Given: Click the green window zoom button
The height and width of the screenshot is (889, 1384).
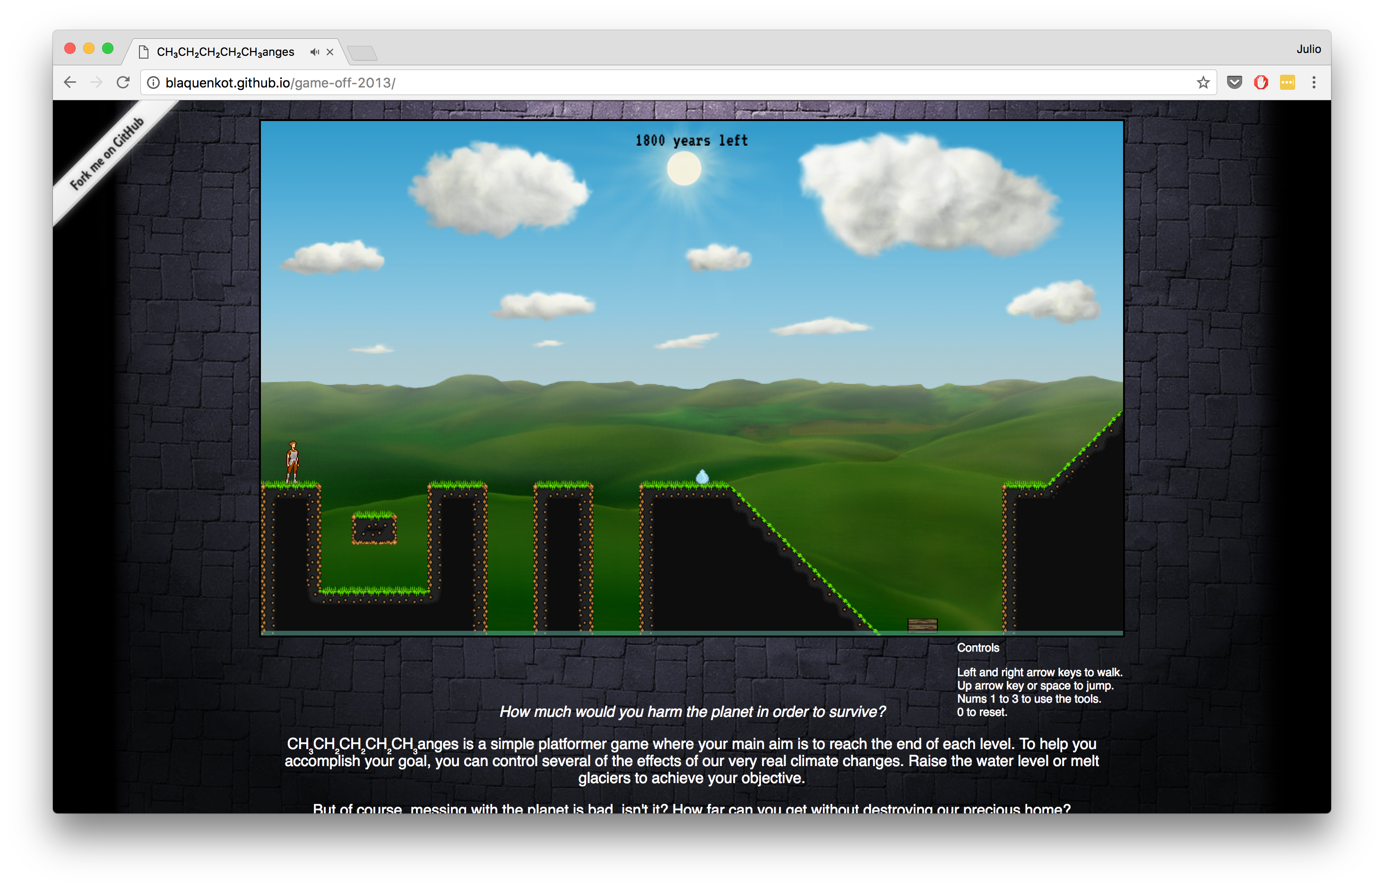Looking at the screenshot, I should pos(108,49).
